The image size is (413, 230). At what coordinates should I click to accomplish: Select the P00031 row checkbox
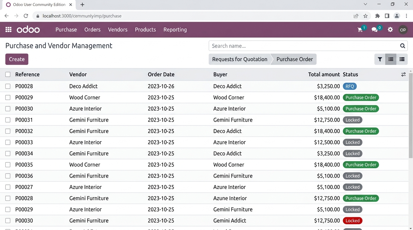(8, 120)
